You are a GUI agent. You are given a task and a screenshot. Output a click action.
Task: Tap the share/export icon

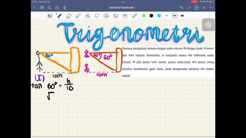coord(57,8)
